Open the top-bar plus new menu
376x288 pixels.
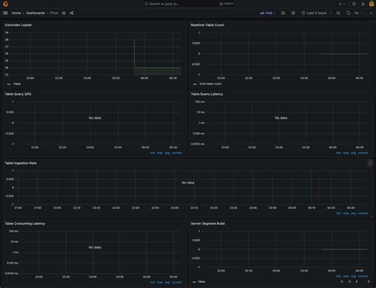pyautogui.click(x=342, y=4)
